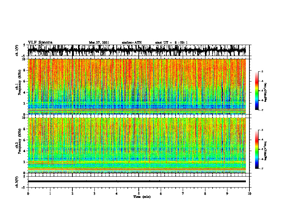The image size is (281, 217).
Task: Click the '5' tick on ch.3(V) axis
Action: pos(24,177)
